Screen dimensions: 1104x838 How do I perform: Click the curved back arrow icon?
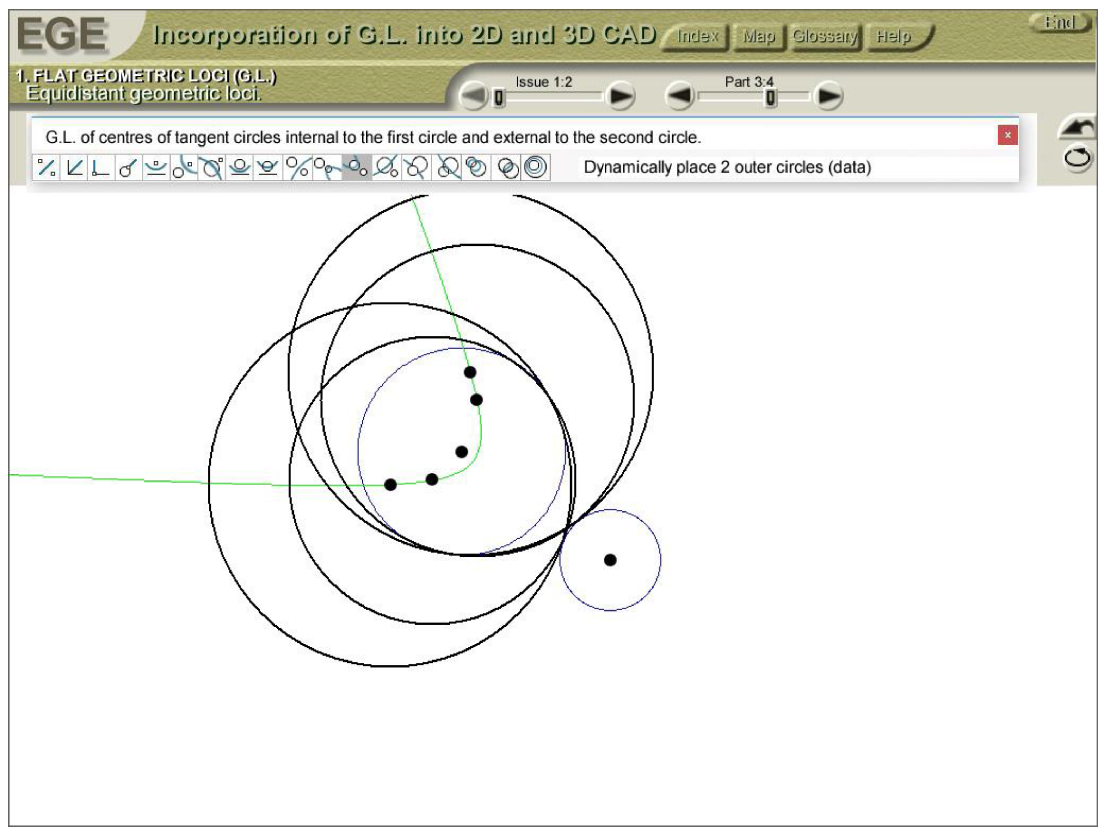[1077, 128]
